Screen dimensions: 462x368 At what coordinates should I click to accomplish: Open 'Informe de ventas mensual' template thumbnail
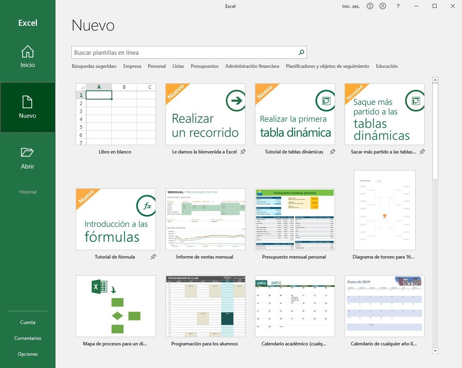(205, 219)
